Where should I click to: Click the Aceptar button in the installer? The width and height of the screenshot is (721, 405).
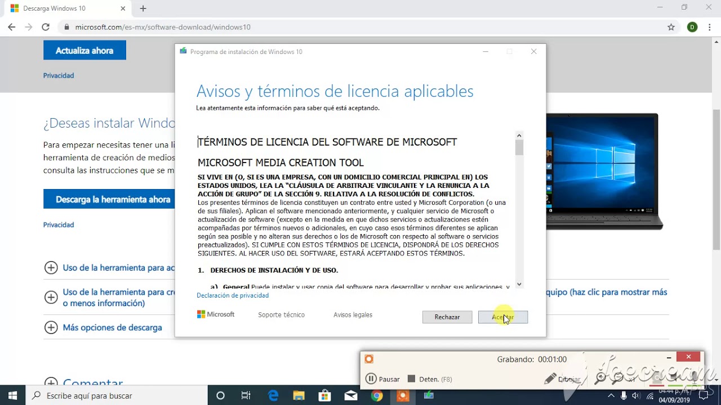pos(502,317)
